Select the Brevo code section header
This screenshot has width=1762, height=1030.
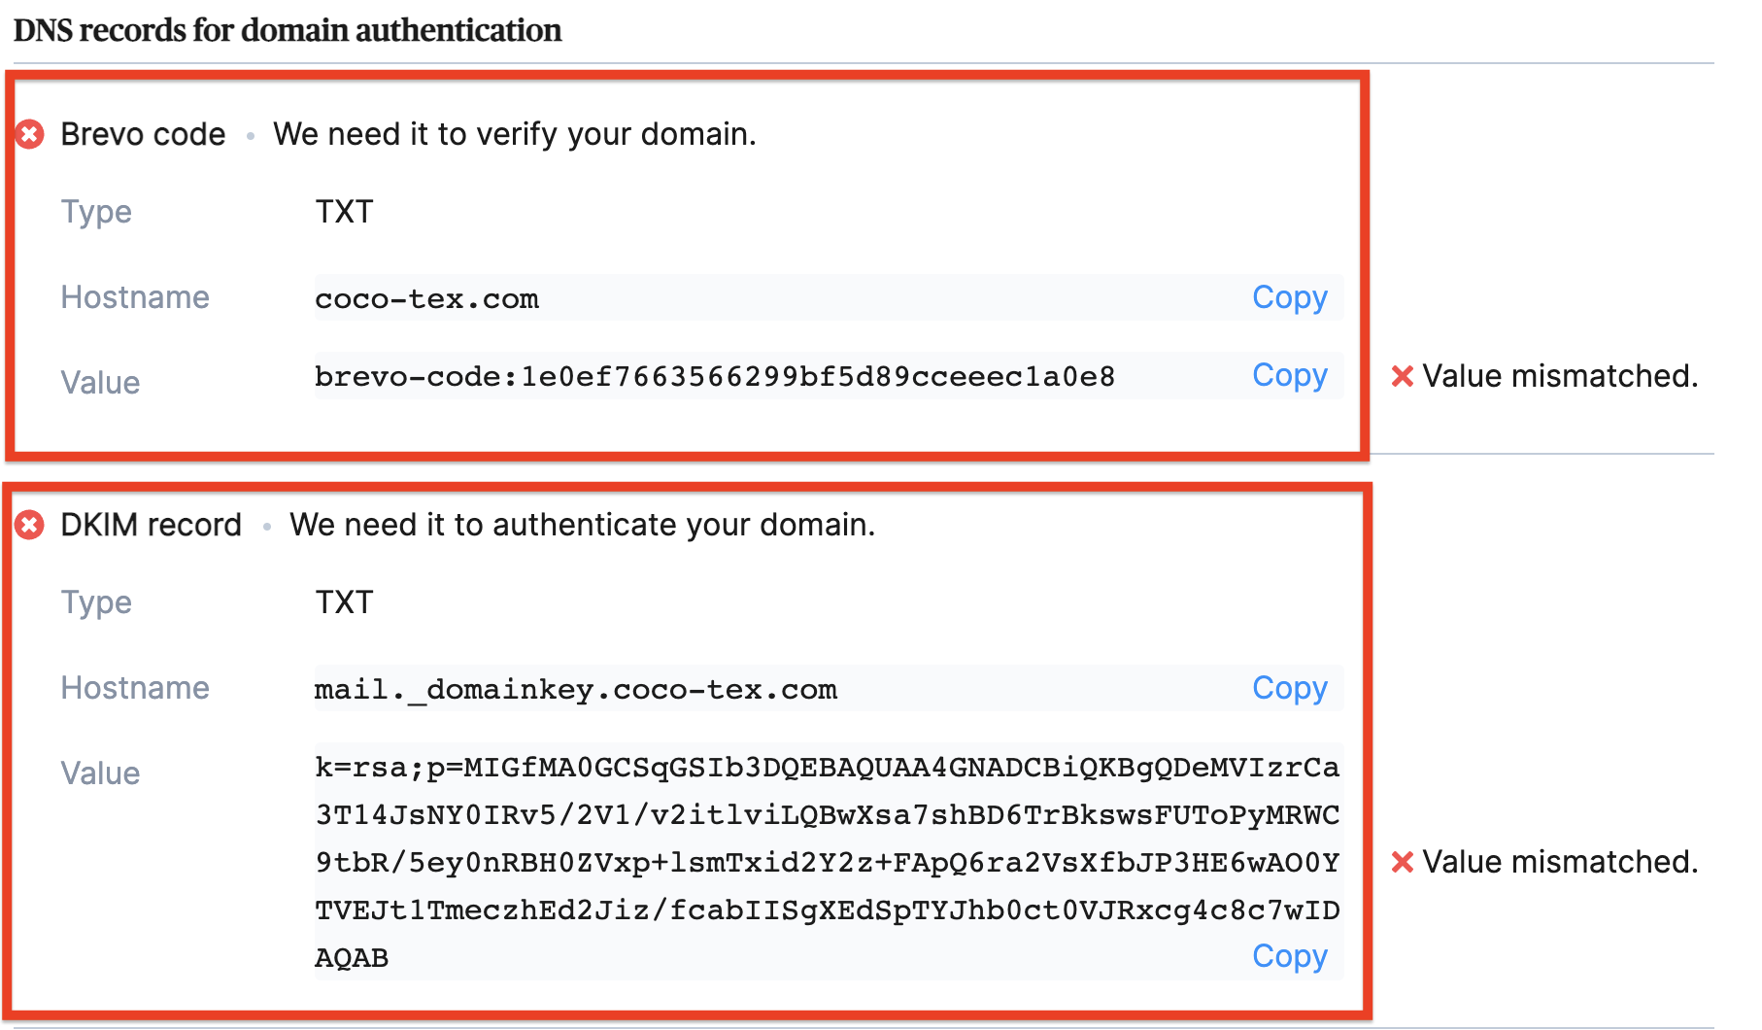click(142, 134)
